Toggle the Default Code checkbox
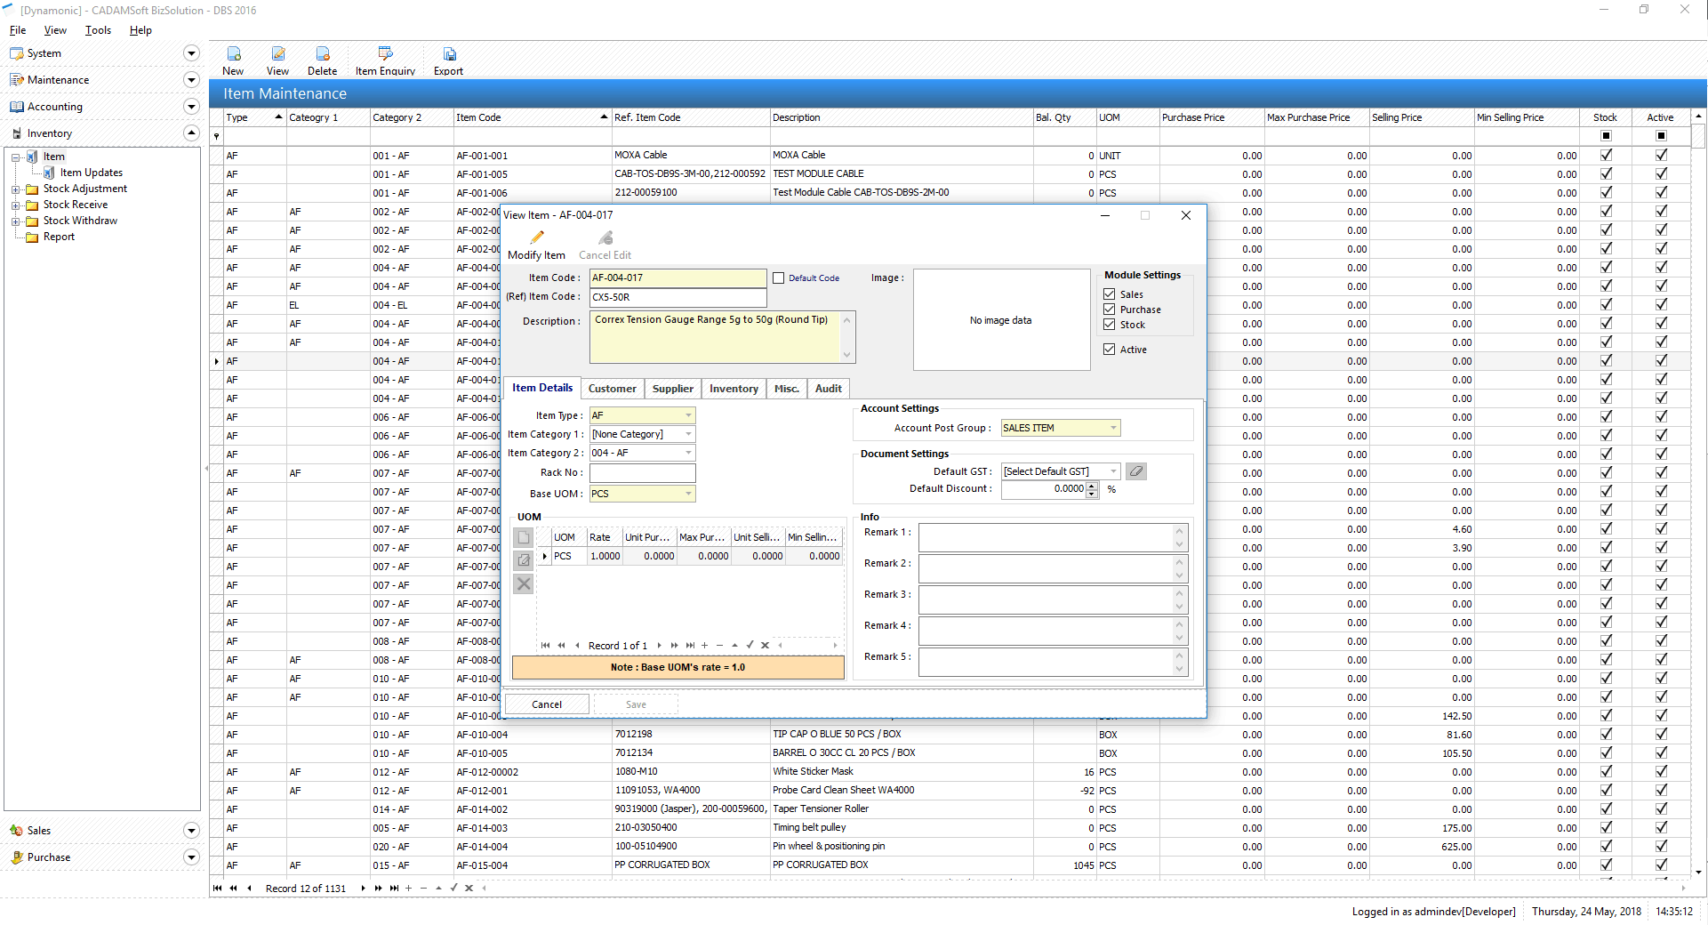The image size is (1708, 925). [x=779, y=278]
